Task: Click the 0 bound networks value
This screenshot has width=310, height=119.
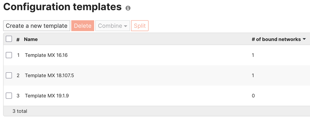Action: click(253, 96)
